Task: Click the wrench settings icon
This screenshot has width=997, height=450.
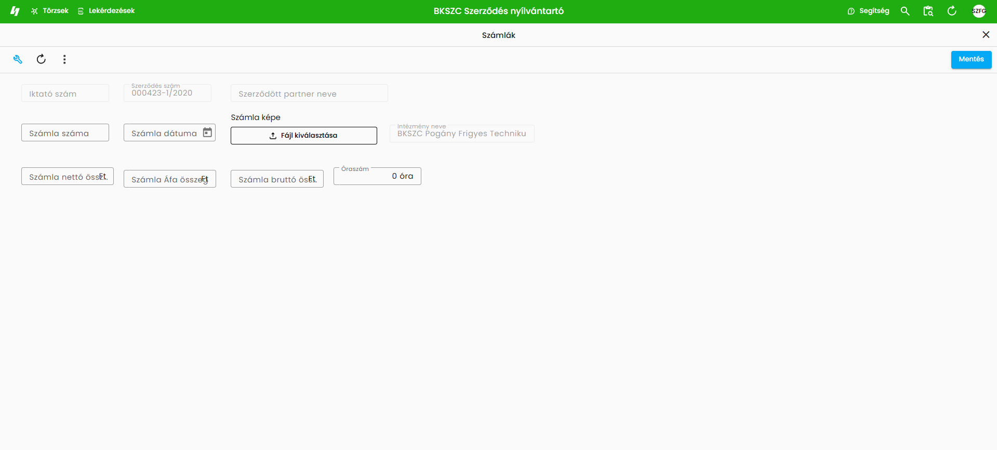Action: point(18,59)
